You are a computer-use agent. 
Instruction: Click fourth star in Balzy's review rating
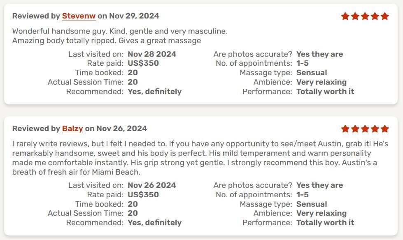tap(375, 129)
